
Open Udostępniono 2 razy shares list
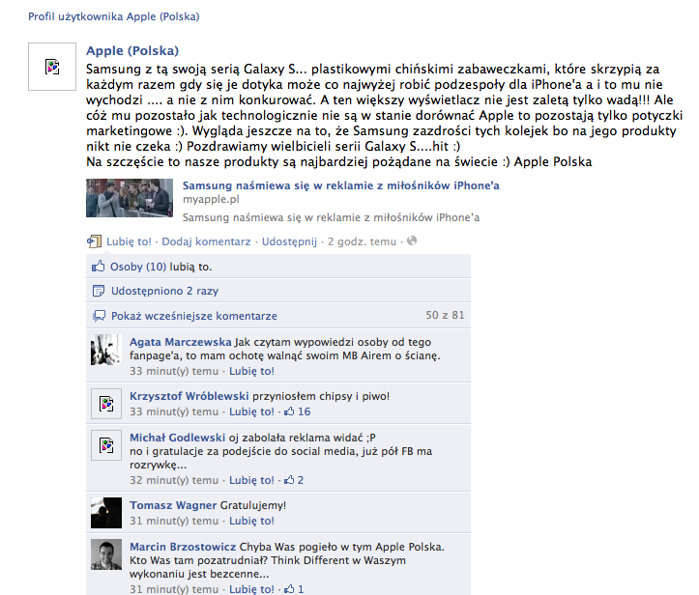point(165,291)
